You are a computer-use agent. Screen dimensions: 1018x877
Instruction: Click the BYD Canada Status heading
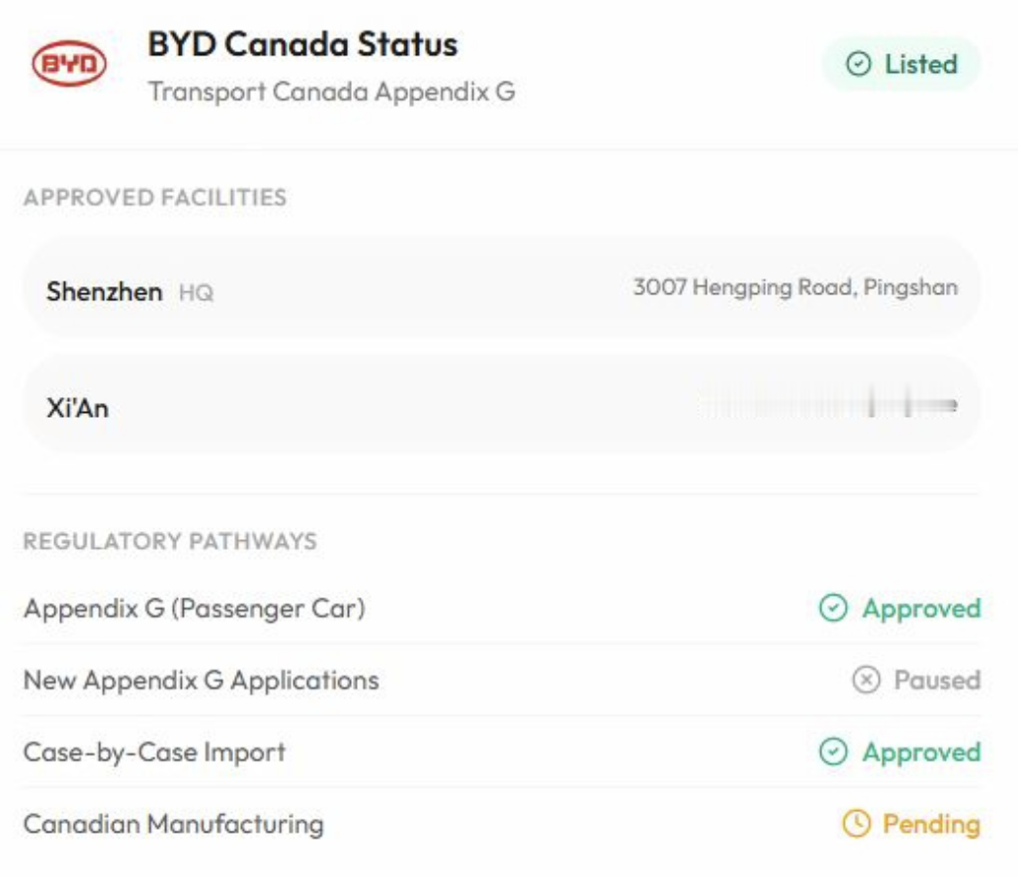coord(302,44)
